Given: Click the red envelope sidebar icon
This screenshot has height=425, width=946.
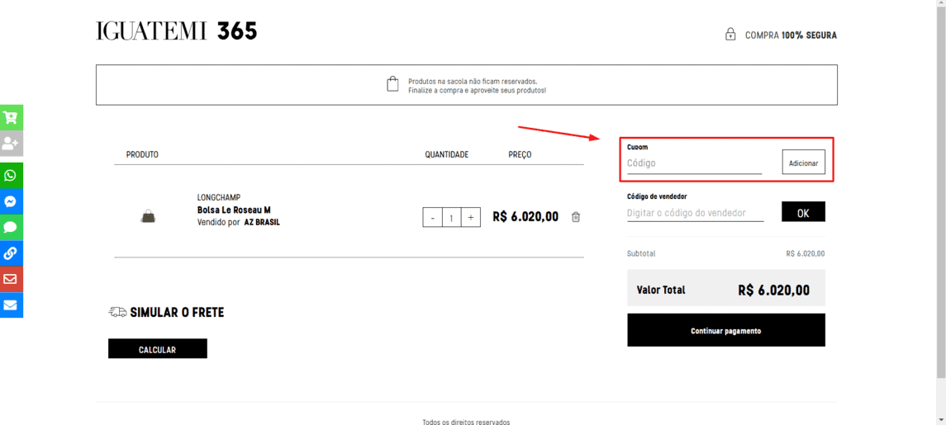Looking at the screenshot, I should [11, 279].
